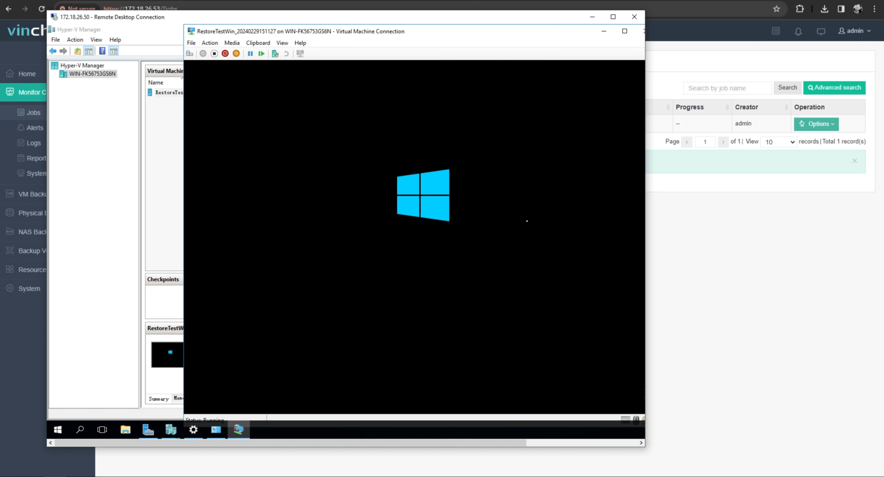Open Hyper-V Manager Action menu
Image resolution: width=884 pixels, height=477 pixels.
tap(75, 40)
